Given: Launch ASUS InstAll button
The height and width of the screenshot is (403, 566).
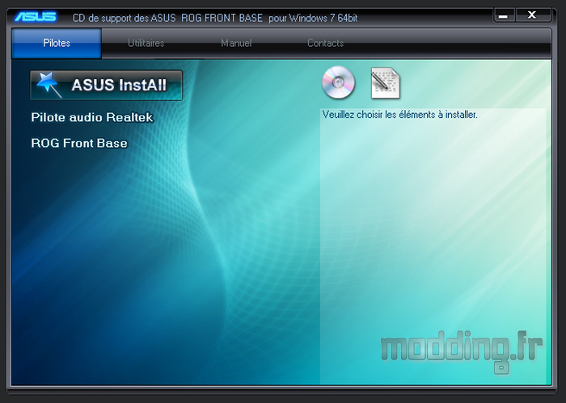Looking at the screenshot, I should click(107, 85).
